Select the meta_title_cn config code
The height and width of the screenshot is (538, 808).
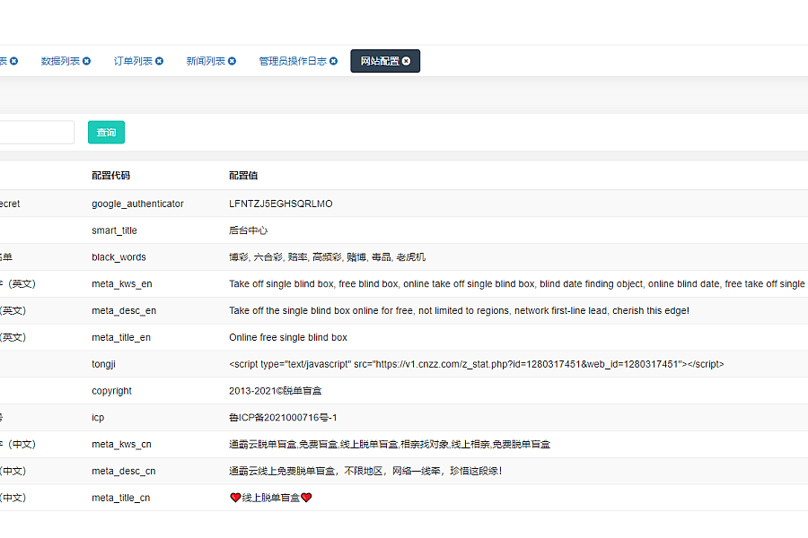(121, 499)
